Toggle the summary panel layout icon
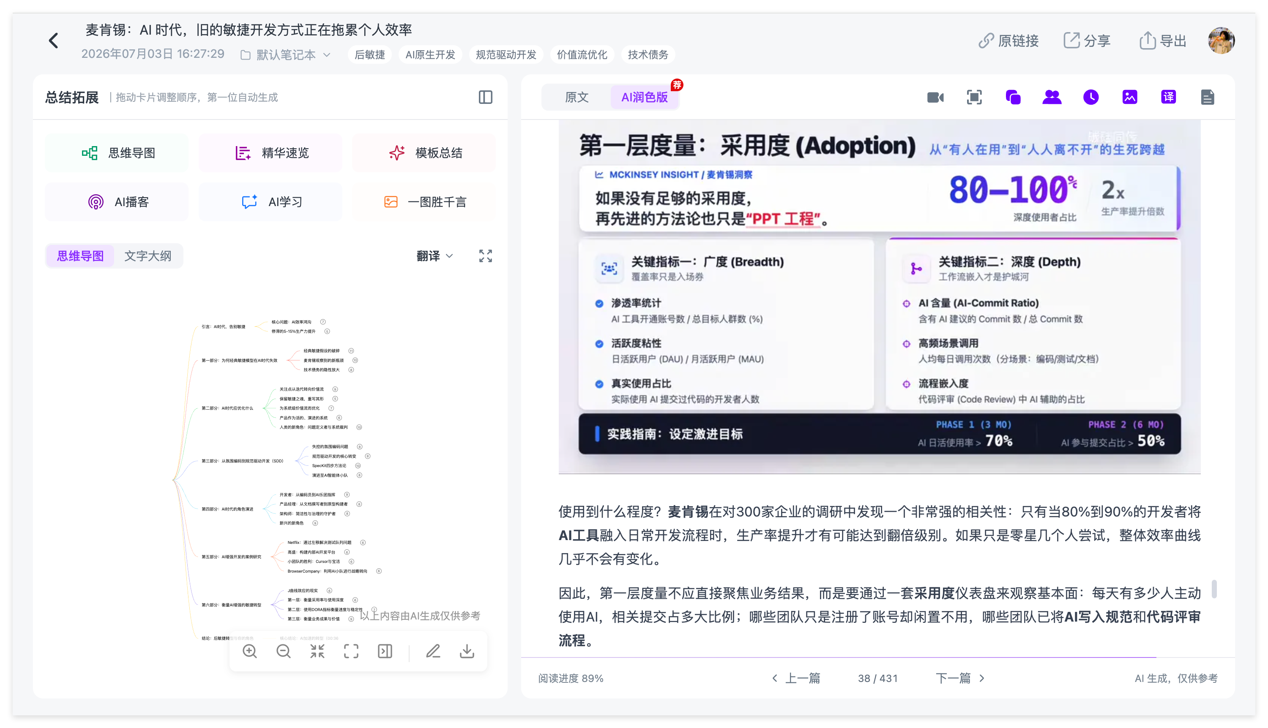This screenshot has width=1268, height=728. 485,97
